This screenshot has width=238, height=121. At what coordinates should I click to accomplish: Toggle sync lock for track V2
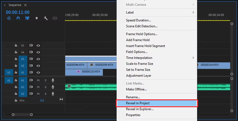31,66
